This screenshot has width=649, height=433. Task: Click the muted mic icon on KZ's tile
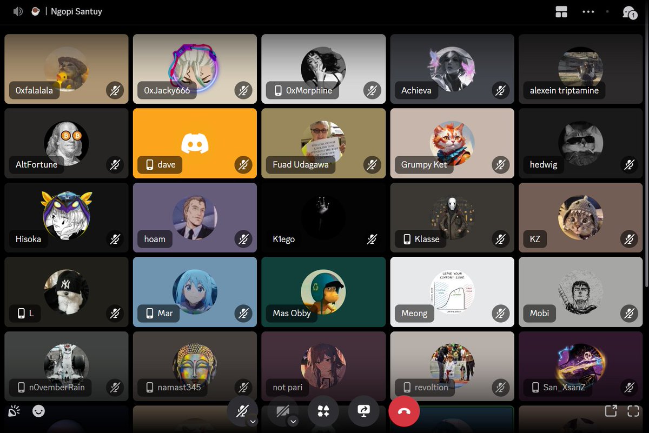pos(630,239)
